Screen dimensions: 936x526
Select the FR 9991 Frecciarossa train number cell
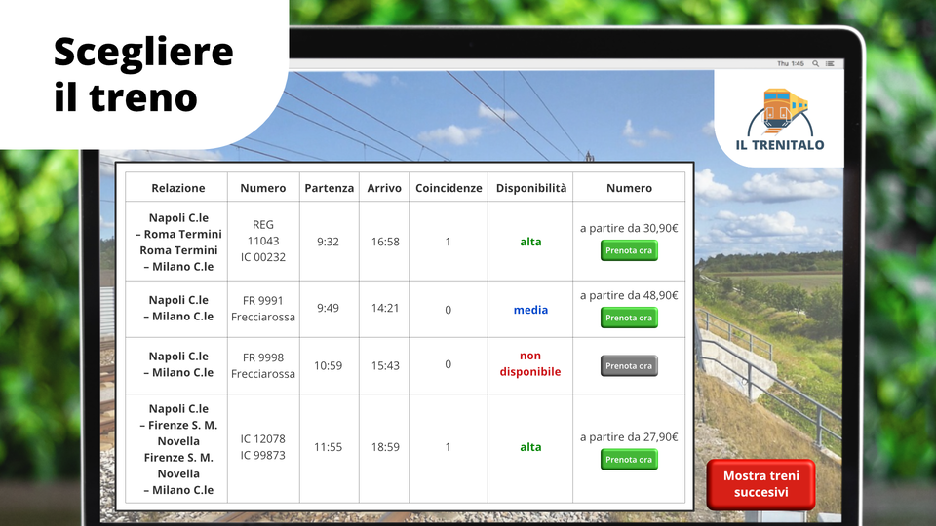(x=263, y=309)
